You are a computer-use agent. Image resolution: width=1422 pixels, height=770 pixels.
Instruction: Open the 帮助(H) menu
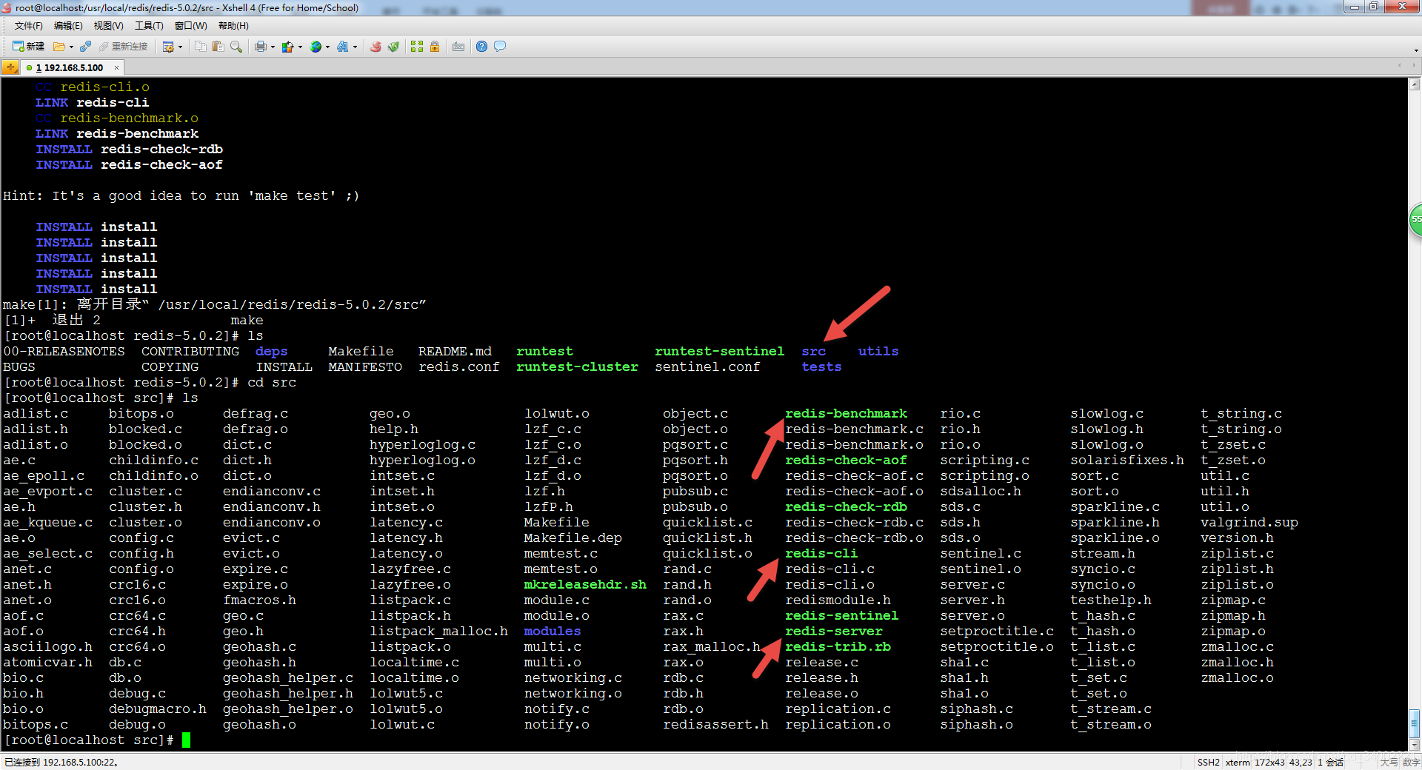coord(233,26)
